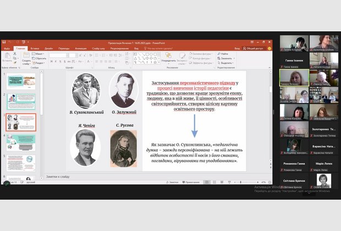Click the Paste clipboard icon in the ribbon
This screenshot has width=341, height=231.
click(x=7, y=58)
